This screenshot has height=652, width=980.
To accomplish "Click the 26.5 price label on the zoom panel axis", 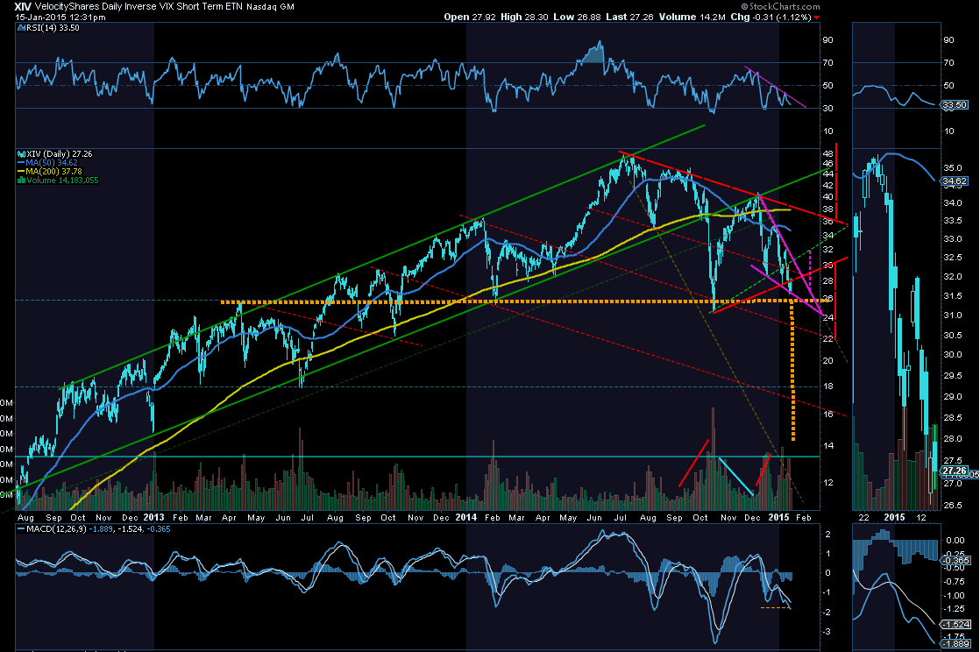I will click(953, 505).
